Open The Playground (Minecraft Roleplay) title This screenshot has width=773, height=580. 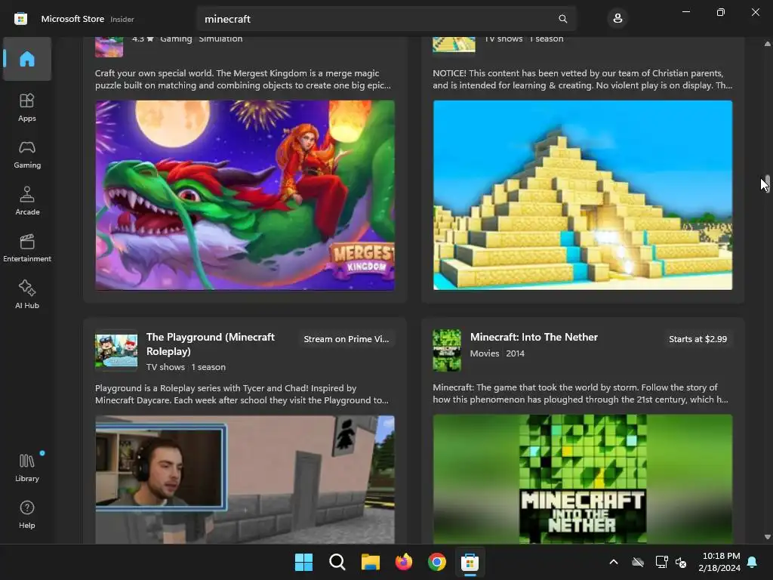coord(211,344)
